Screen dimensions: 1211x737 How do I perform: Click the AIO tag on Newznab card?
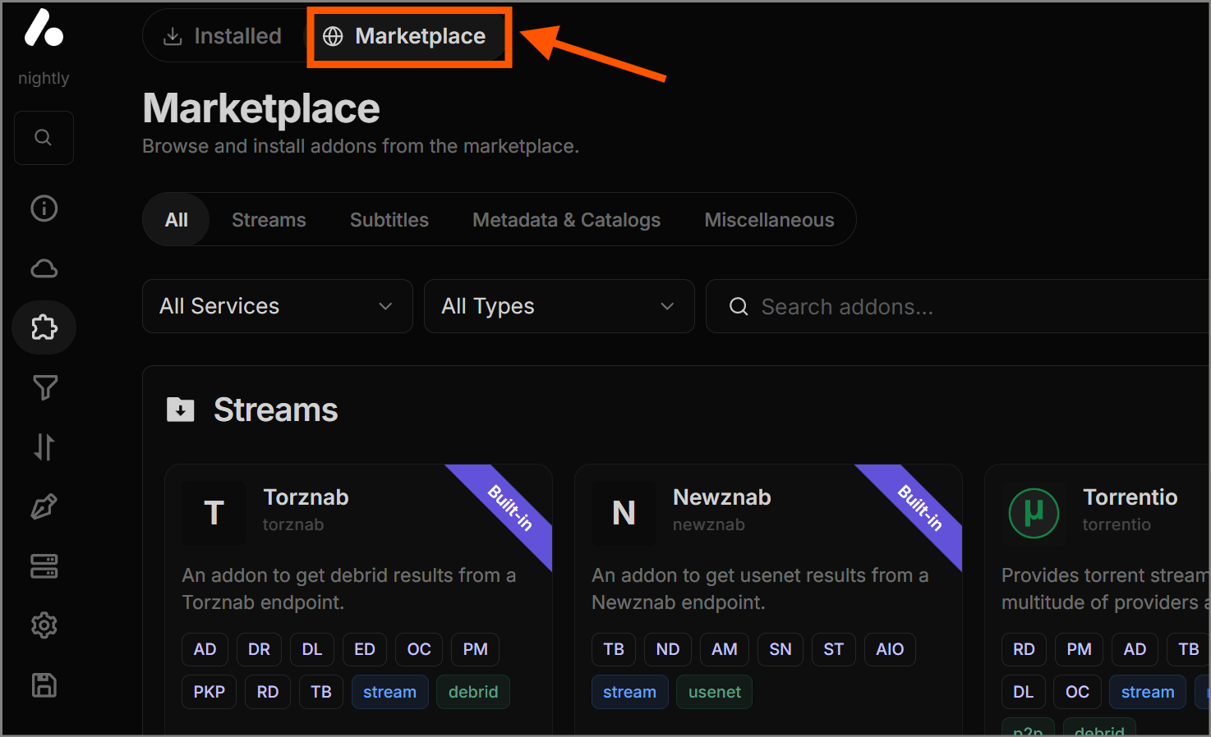(890, 649)
